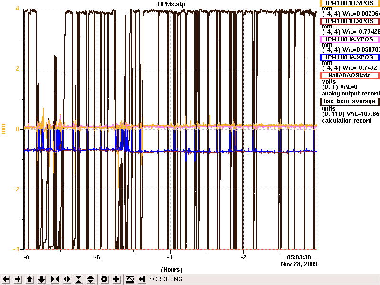Click the y-axis tick label 0
The image size is (380, 285).
coord(18,129)
